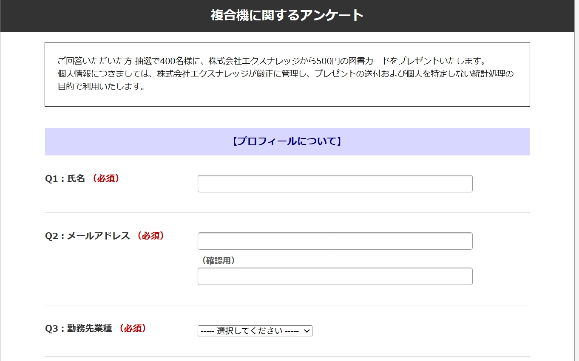Click the Q3：勤務先業種 question label

click(78, 329)
